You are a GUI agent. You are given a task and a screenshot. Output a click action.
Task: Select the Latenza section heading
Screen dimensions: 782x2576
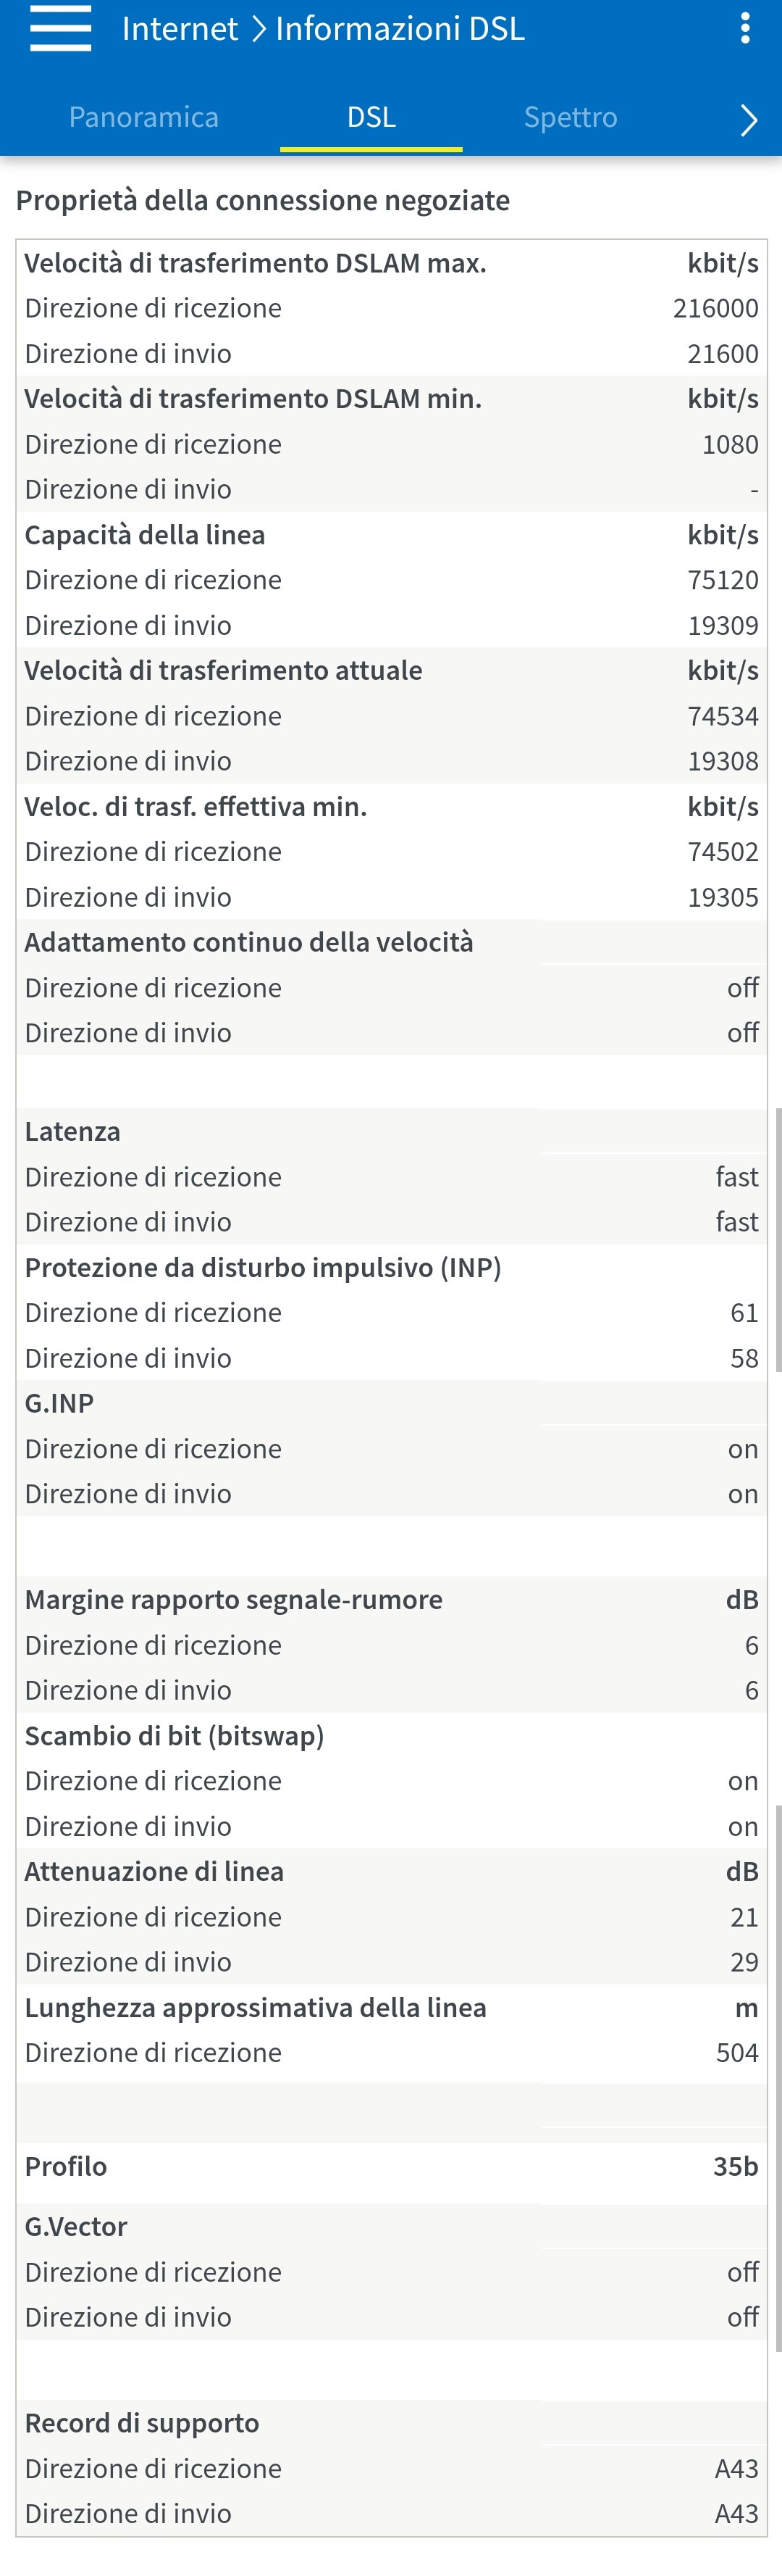click(x=72, y=1131)
